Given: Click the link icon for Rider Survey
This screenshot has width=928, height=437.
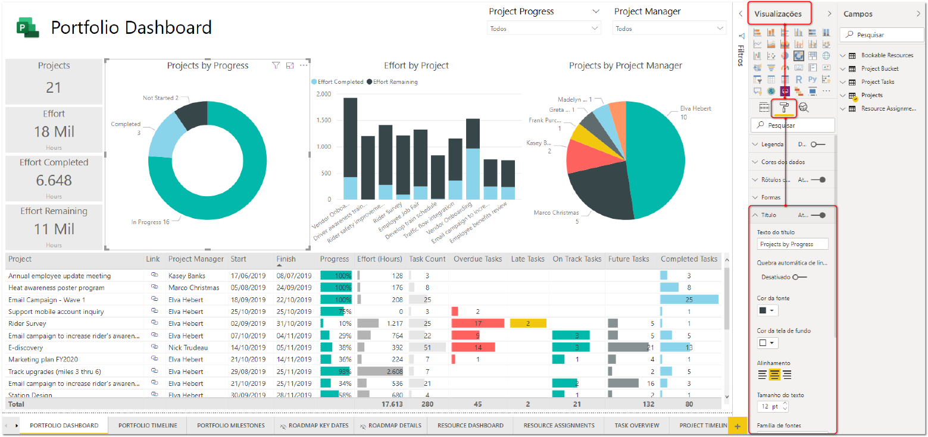Looking at the screenshot, I should tap(153, 323).
